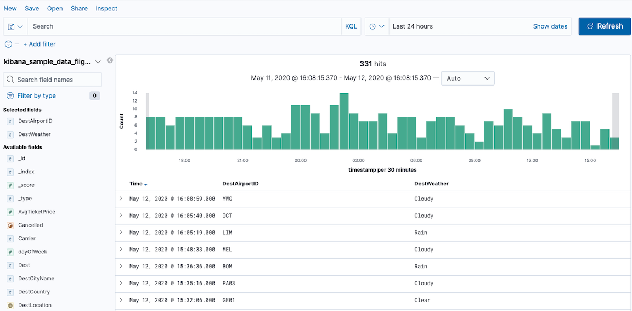The image size is (632, 311).
Task: Click the boolean type icon next to Cancelled
Action: [10, 225]
